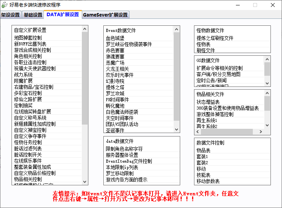This screenshot has height=208, width=282.
Task: Switch to the 架设设置 tab
Action: tap(10, 15)
